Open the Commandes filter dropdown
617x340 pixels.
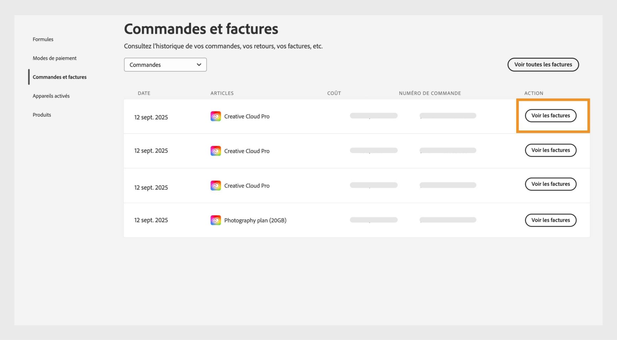(165, 64)
